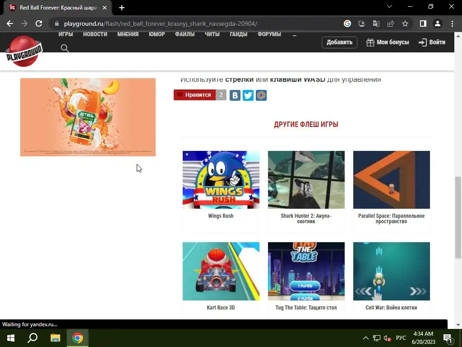The width and height of the screenshot is (462, 347).
Task: Open the ЮМОР menu item
Action: point(157,34)
